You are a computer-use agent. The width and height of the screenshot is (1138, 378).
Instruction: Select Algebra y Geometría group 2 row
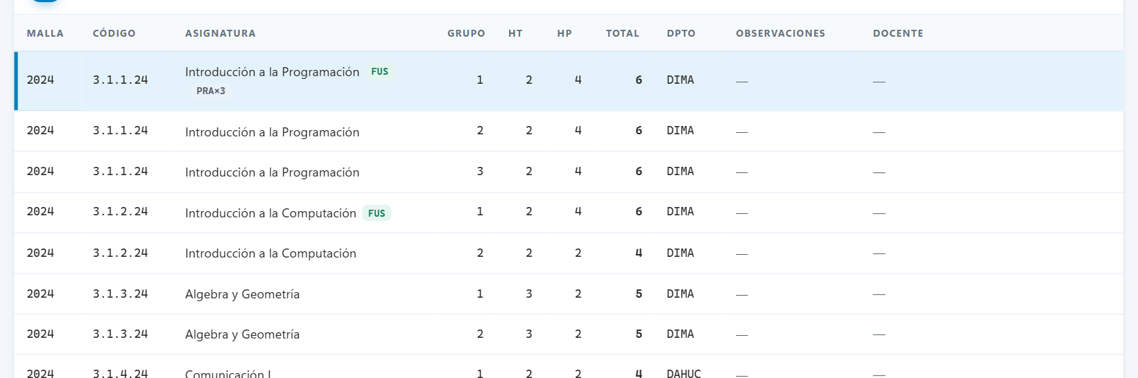[x=569, y=334]
